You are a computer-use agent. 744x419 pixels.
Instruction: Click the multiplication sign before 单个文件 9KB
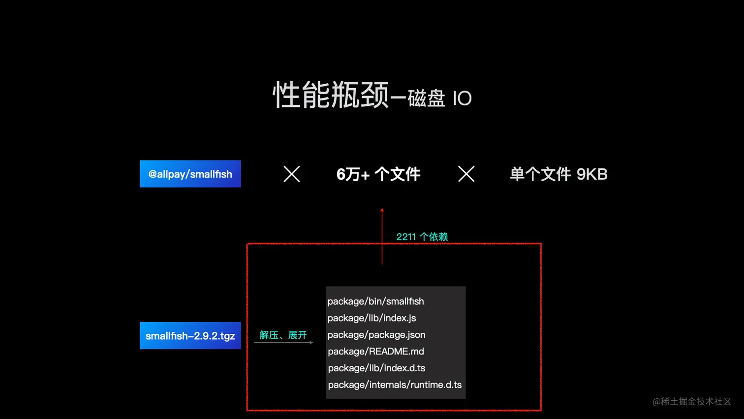466,174
